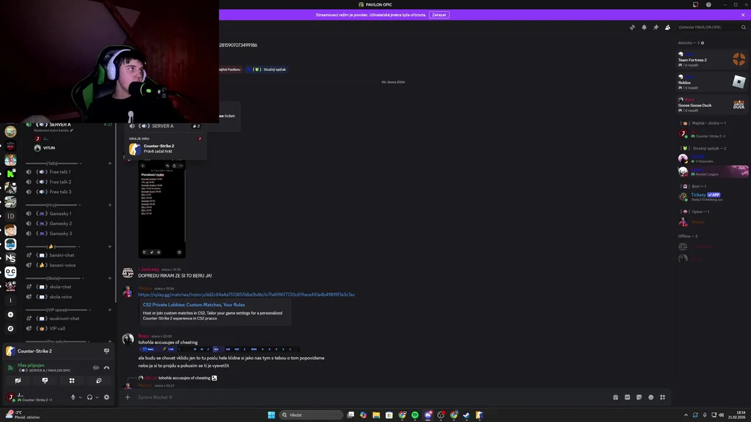This screenshot has width=751, height=422.
Task: Show pinned messages with pin icon
Action: pyautogui.click(x=656, y=27)
